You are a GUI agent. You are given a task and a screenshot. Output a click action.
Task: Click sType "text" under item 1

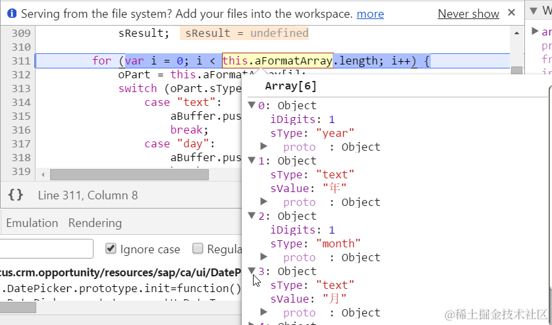(x=312, y=175)
